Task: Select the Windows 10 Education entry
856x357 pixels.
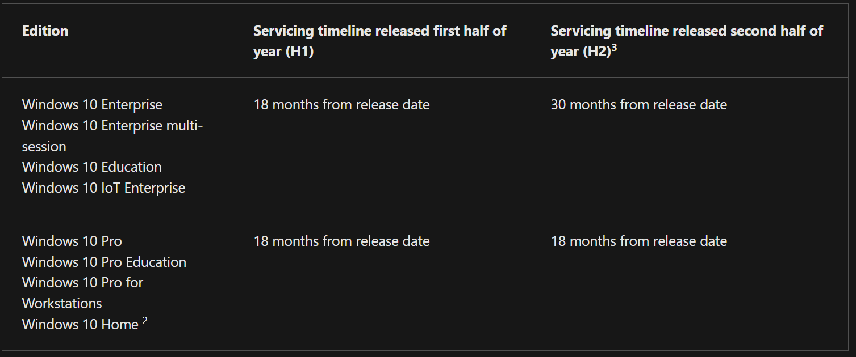Action: coord(91,167)
